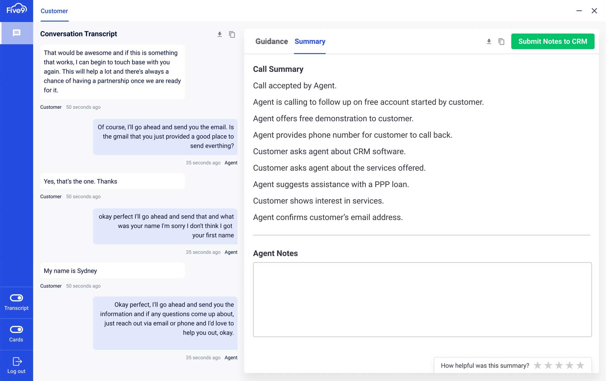This screenshot has width=606, height=381.
Task: Switch to the Summary tab
Action: pos(310,41)
